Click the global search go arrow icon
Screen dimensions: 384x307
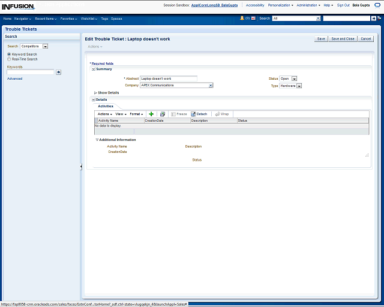[374, 19]
